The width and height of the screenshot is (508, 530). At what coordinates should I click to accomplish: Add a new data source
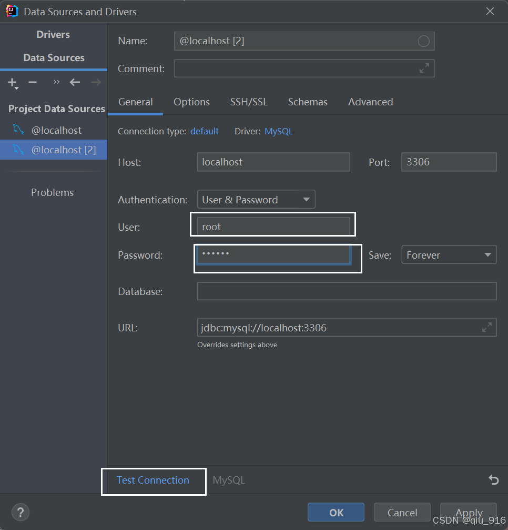[x=12, y=82]
